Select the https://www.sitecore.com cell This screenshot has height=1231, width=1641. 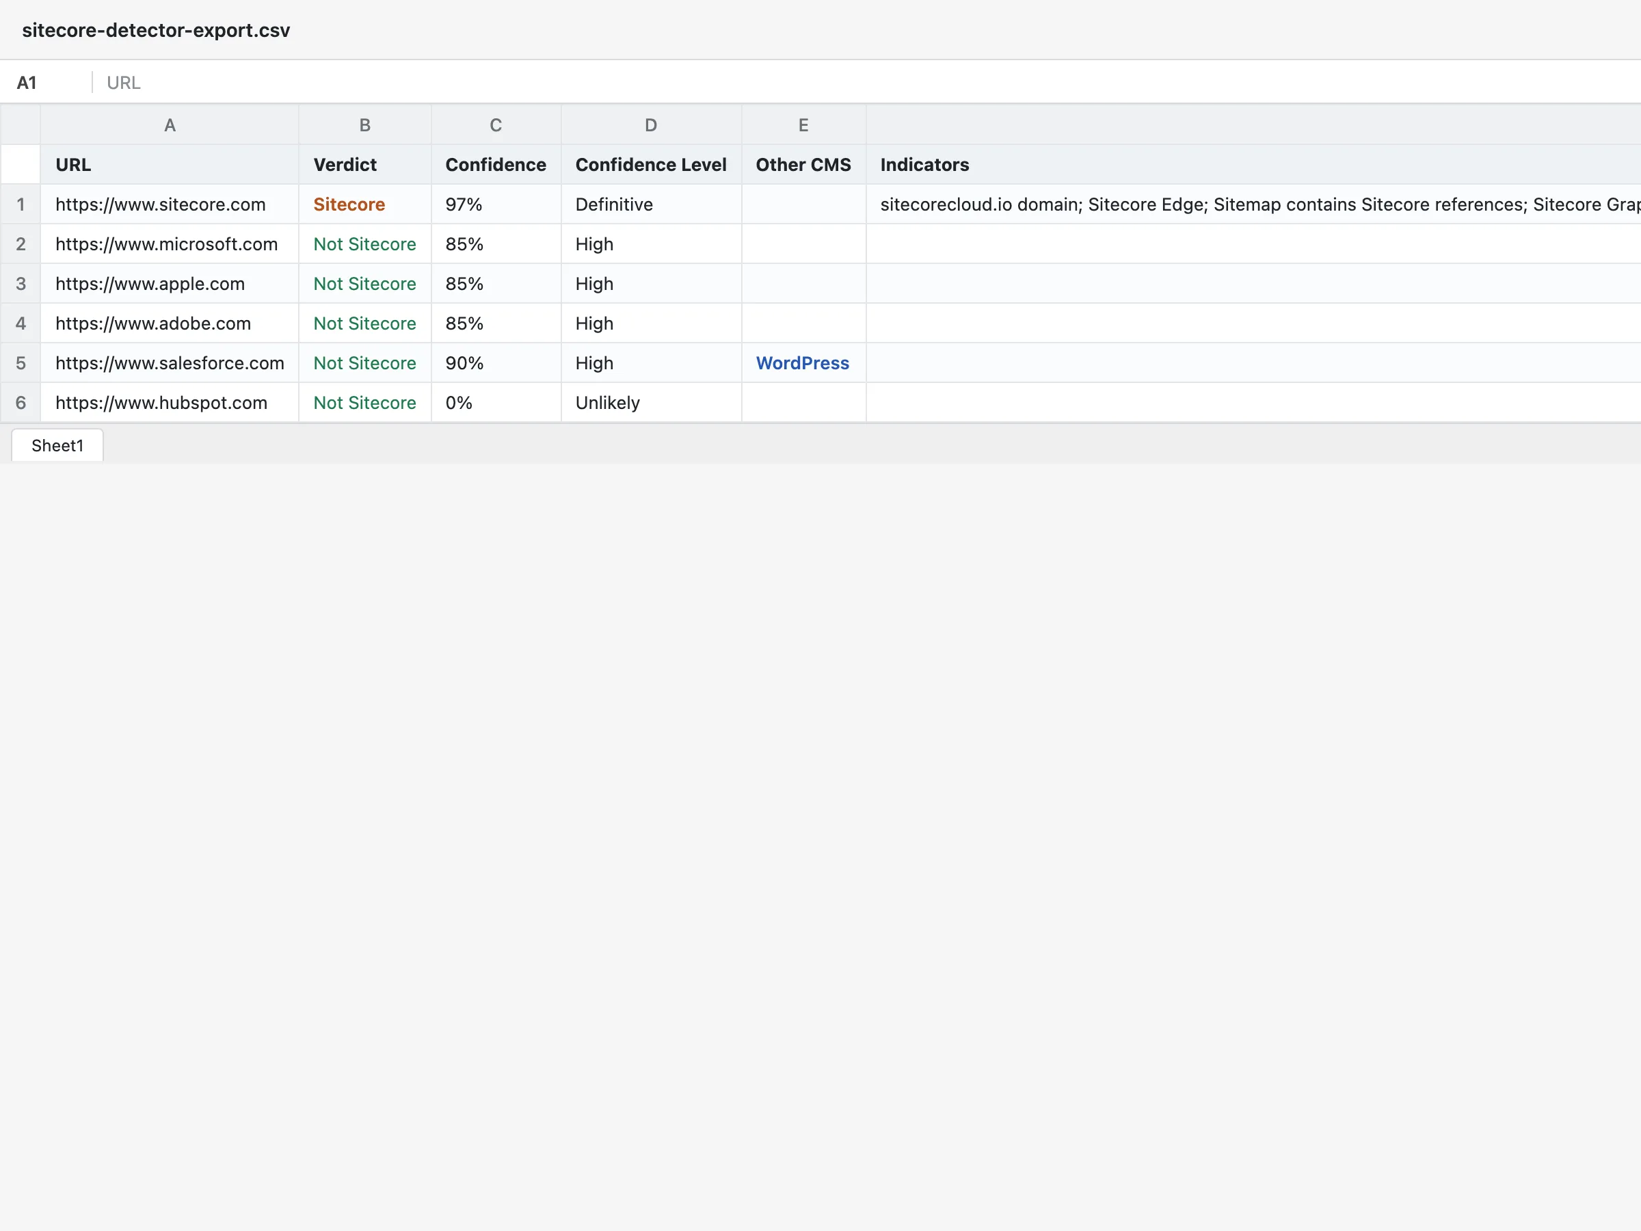coord(170,204)
